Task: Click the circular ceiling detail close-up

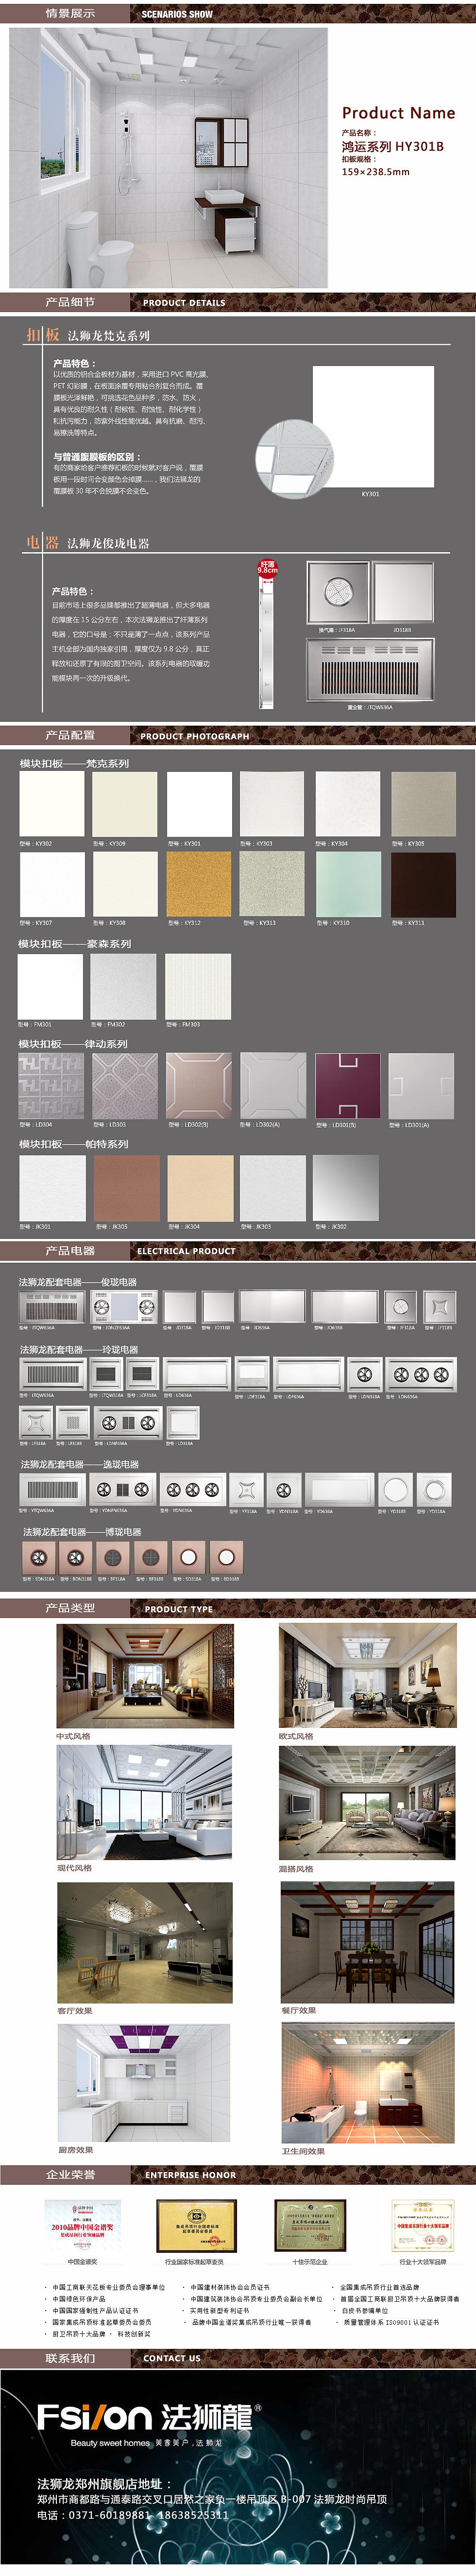Action: click(x=294, y=459)
